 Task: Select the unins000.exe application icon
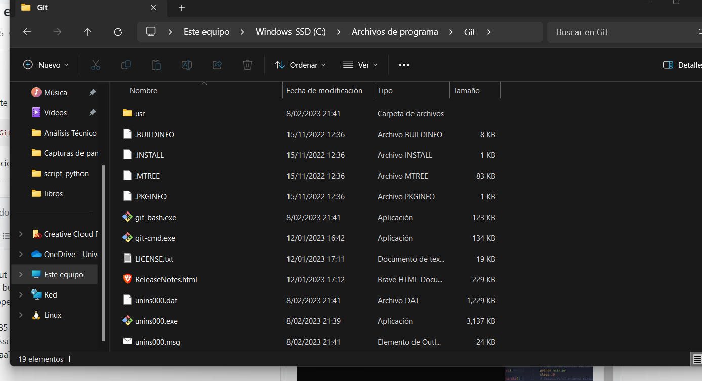(128, 321)
